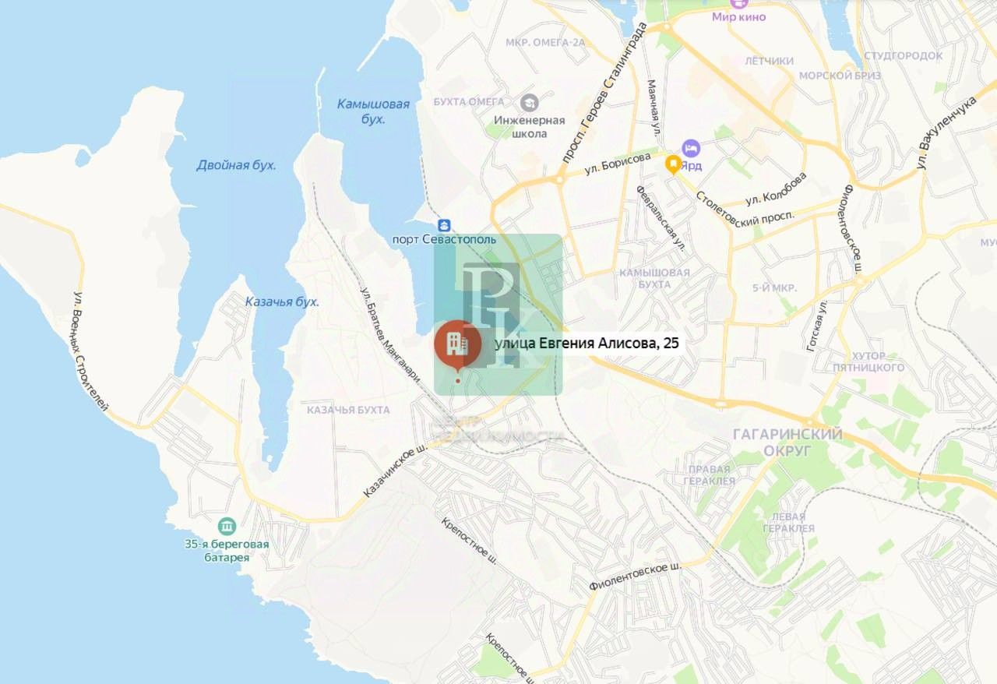Select the Гагаринский округ district label
Screen dimensions: 997x684
[x=788, y=442]
